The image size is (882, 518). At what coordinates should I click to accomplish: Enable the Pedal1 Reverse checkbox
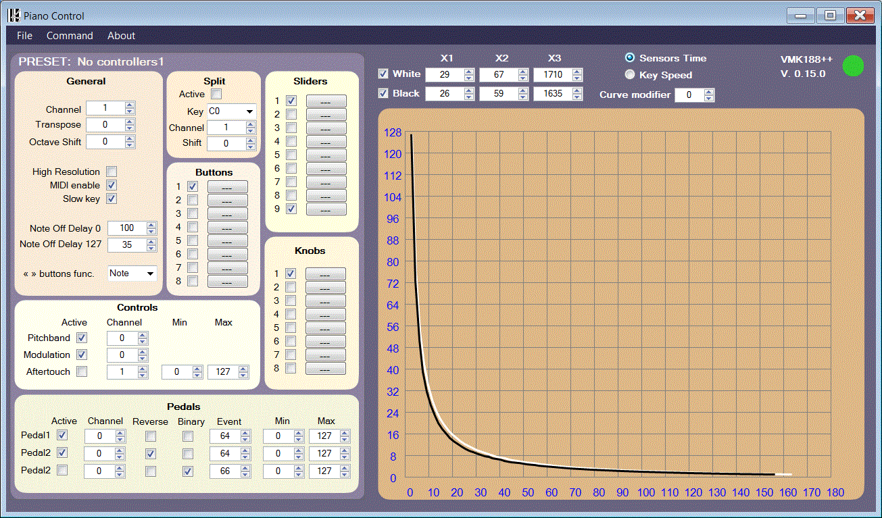click(x=151, y=436)
